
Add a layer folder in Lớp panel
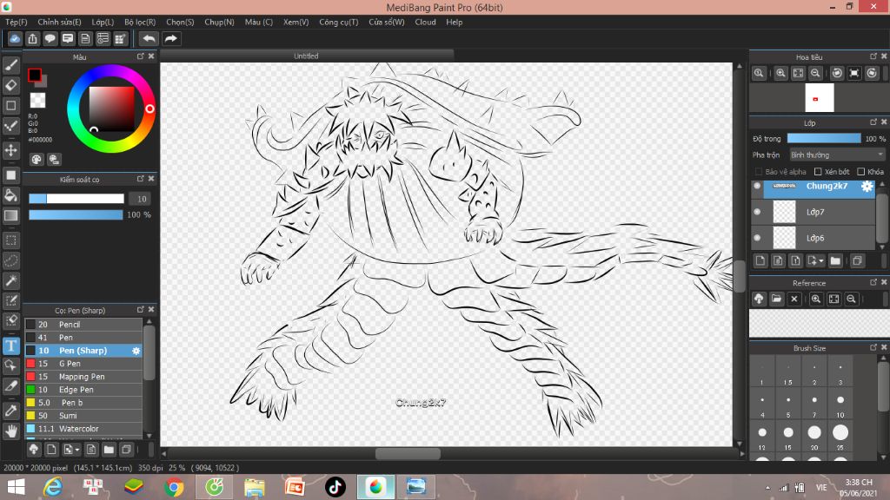(x=835, y=260)
